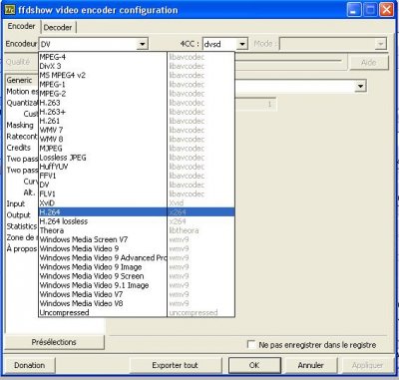Viewport: 399px width, 380px height.
Task: Click the Donation button
Action: (x=29, y=365)
